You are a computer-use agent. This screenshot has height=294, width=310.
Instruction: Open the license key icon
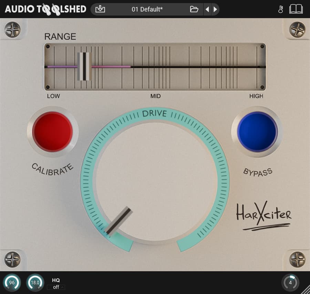(x=280, y=9)
